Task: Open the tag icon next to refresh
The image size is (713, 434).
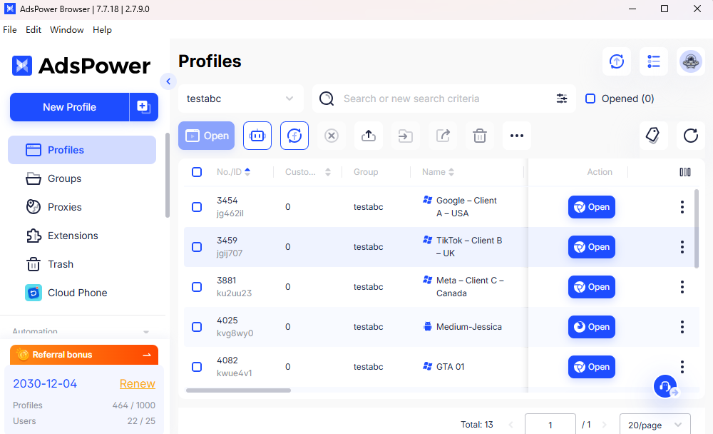Action: pyautogui.click(x=653, y=136)
